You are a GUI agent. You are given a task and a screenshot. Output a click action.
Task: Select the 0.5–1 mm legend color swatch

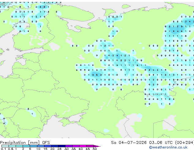pos(12,146)
